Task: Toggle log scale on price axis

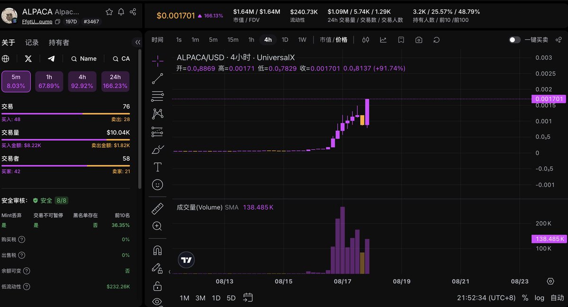Action: click(539, 298)
